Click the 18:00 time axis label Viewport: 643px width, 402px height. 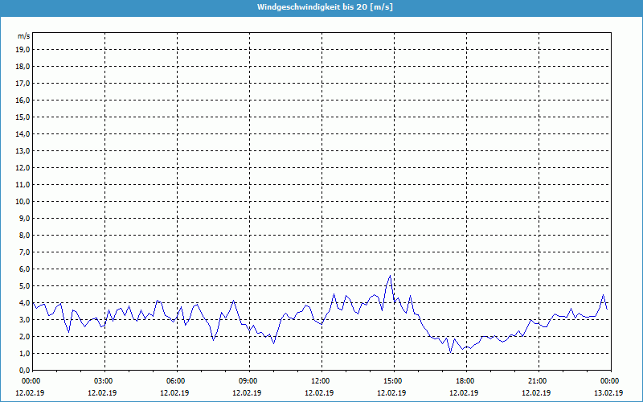coord(465,381)
